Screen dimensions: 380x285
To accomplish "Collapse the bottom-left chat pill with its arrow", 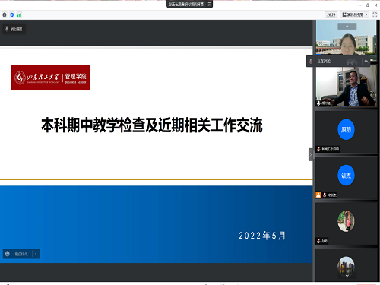I will point(36,254).
